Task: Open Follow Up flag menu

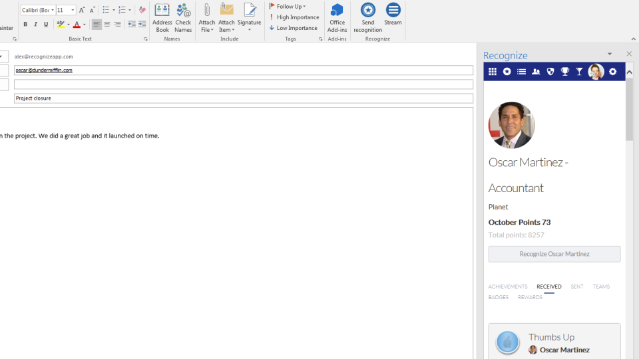Action: 288,6
